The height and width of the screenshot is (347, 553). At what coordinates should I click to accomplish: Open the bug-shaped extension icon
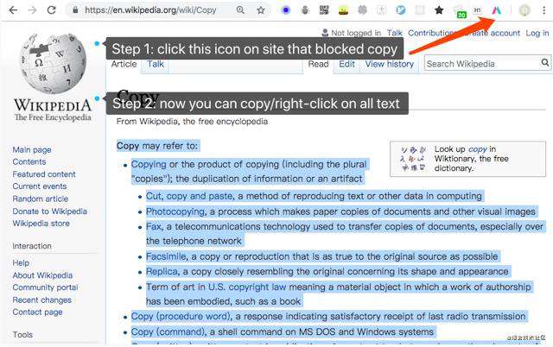pos(305,9)
